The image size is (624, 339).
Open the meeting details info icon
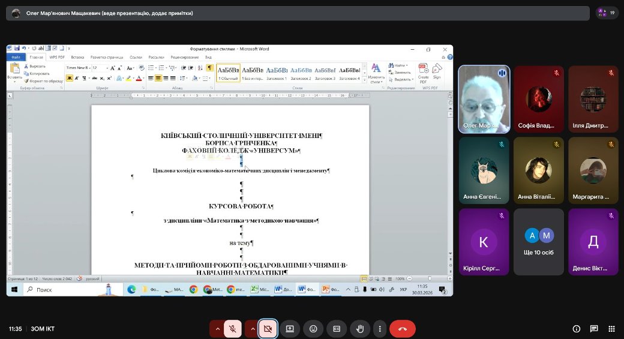pos(577,329)
